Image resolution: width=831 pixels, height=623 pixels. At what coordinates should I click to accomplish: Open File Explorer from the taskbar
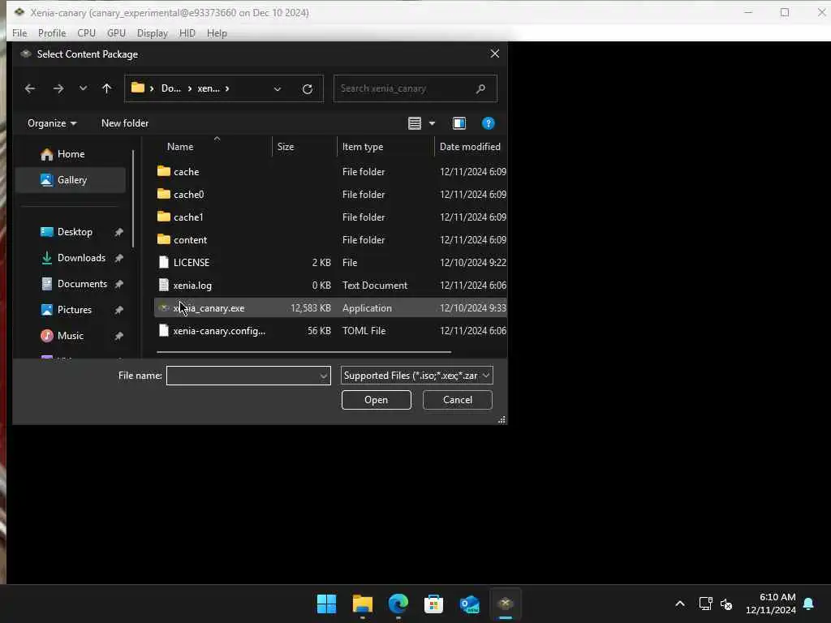point(363,604)
